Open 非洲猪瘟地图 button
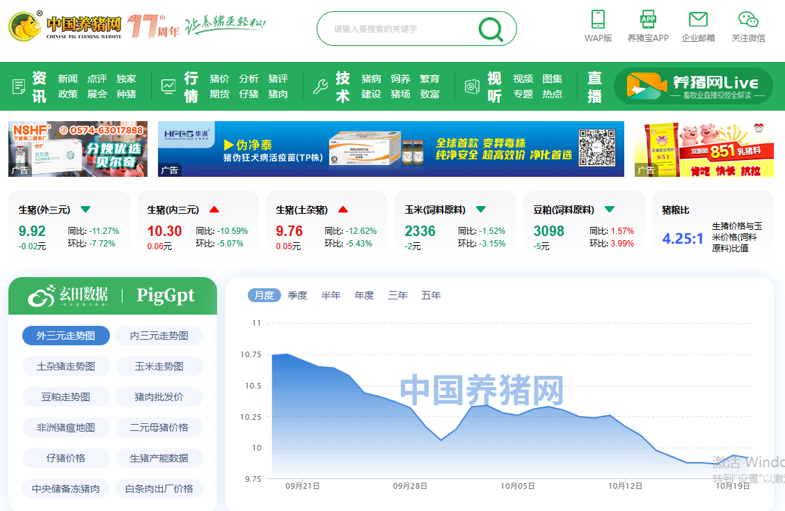The height and width of the screenshot is (511, 785). pos(66,427)
